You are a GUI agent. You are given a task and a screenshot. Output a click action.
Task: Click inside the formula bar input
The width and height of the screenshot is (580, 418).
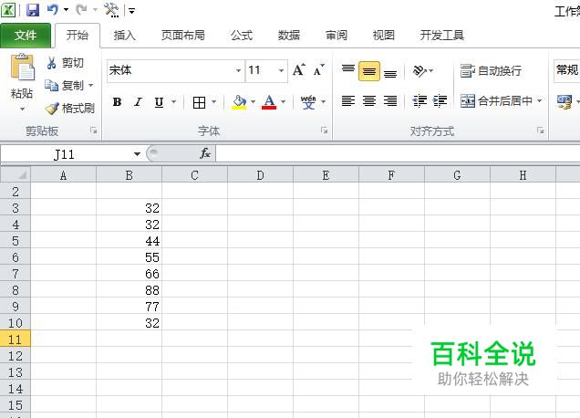coord(398,153)
